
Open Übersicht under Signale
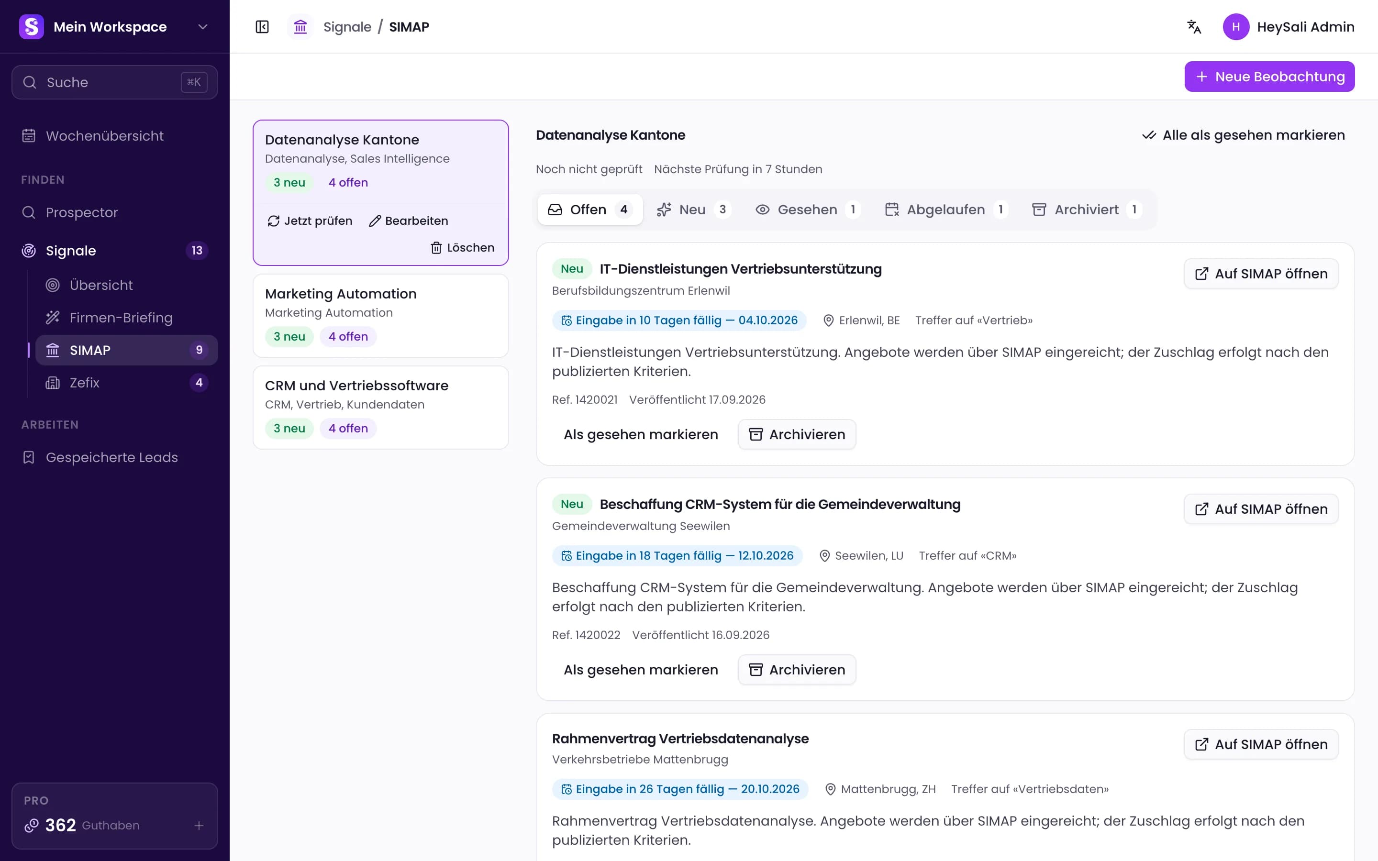pos(126,285)
